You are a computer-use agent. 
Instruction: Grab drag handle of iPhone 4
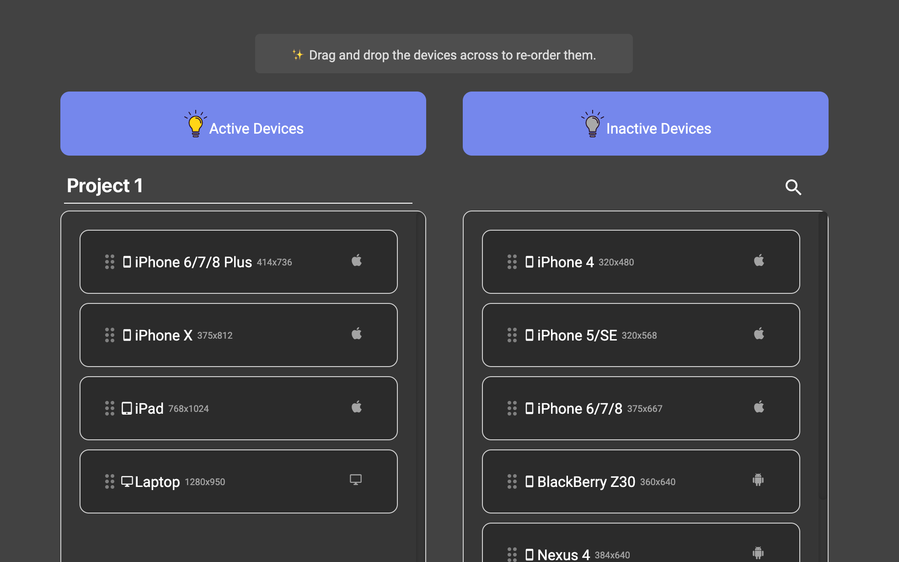512,262
